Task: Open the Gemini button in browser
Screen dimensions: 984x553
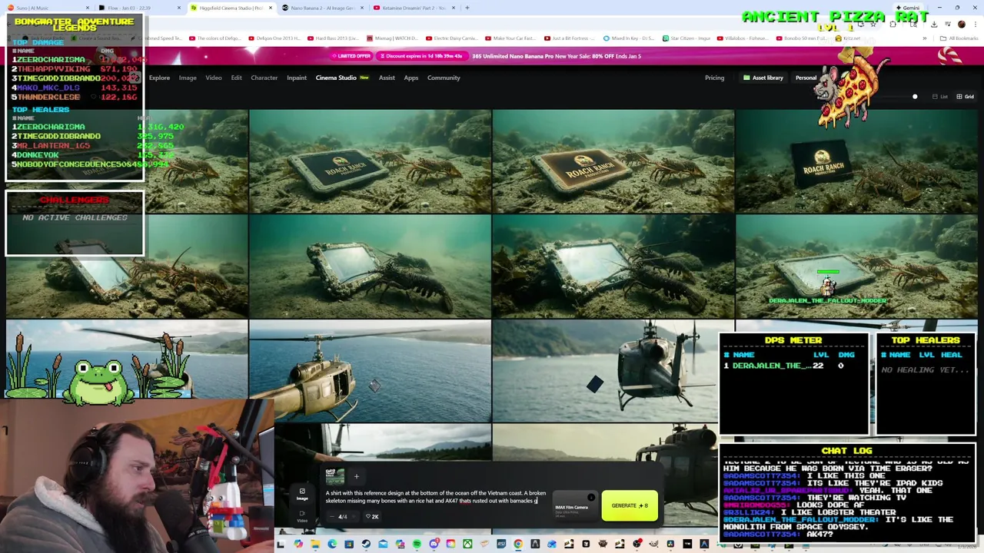Action: (908, 8)
